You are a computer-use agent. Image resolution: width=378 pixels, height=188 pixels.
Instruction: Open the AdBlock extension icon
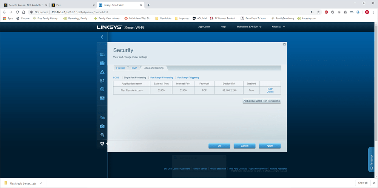pos(326,12)
